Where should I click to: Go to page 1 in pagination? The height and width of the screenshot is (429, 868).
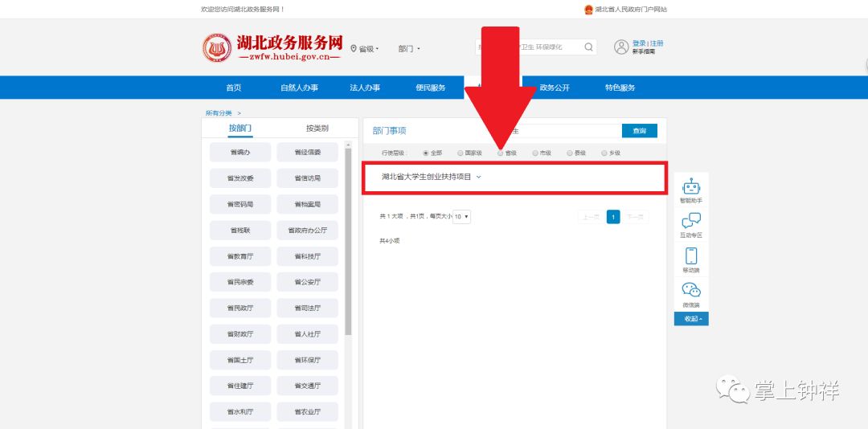[612, 217]
